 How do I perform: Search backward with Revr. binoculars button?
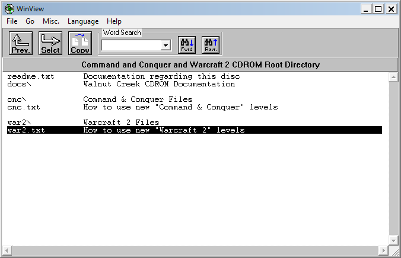click(x=211, y=45)
